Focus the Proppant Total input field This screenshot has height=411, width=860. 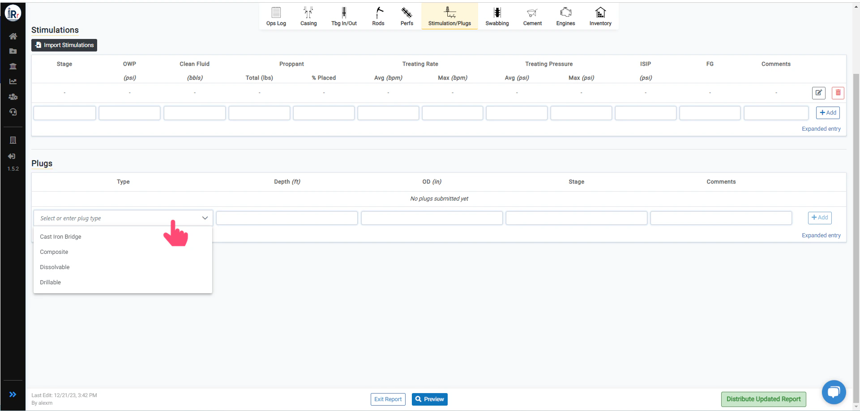pyautogui.click(x=259, y=113)
